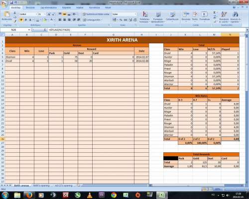Click the increase indent icon
This screenshot has height=199, width=249.
[x=79, y=20]
